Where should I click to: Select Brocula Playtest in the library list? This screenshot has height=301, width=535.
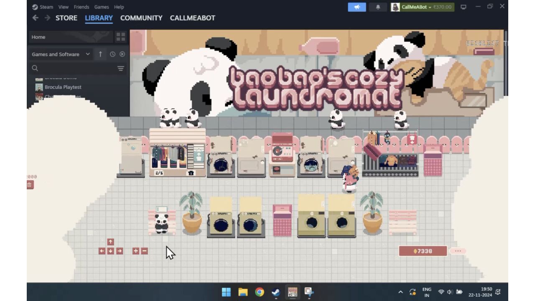tap(63, 87)
